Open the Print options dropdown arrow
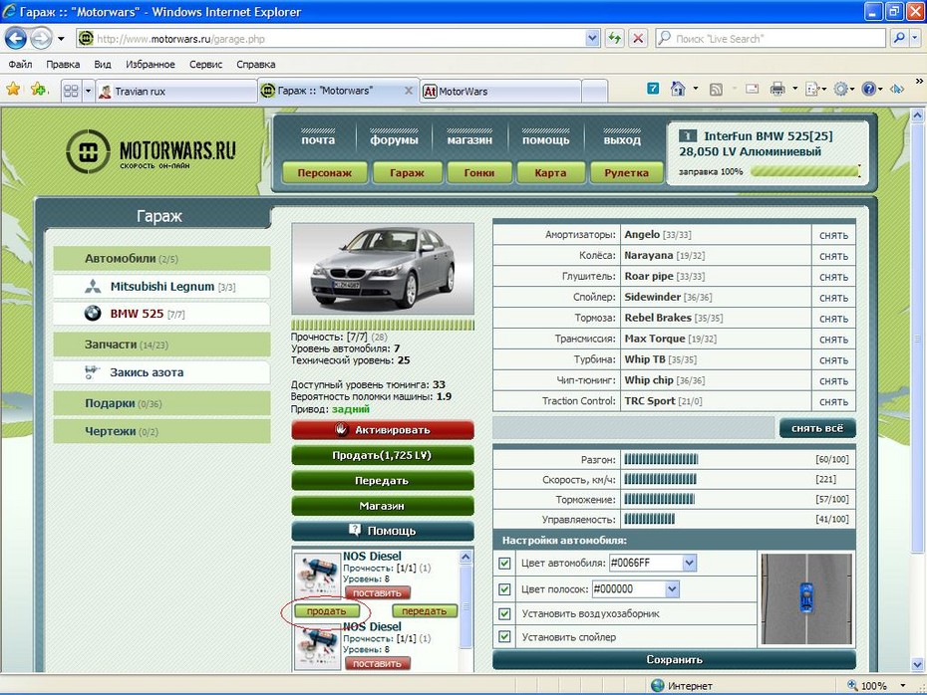The height and width of the screenshot is (695, 927). click(794, 90)
